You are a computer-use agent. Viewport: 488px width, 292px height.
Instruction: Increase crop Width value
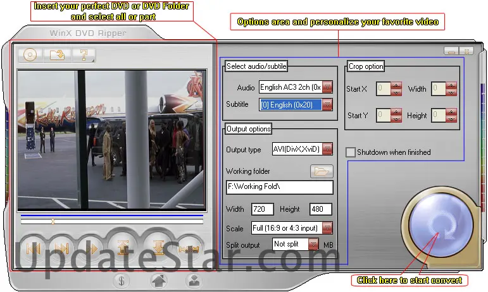pos(451,85)
